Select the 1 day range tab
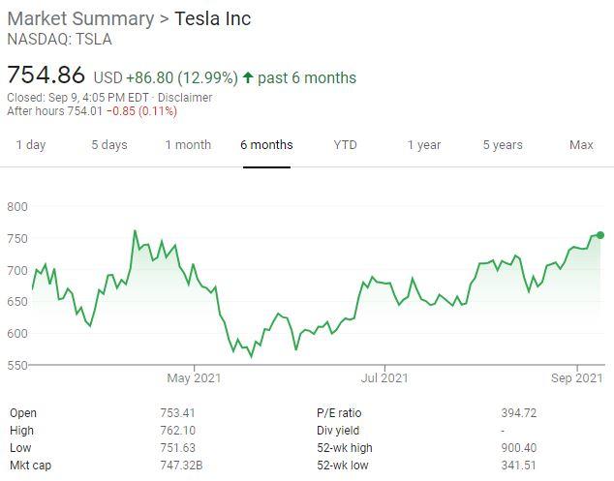Screen dimensions: 614x481 [x=30, y=145]
